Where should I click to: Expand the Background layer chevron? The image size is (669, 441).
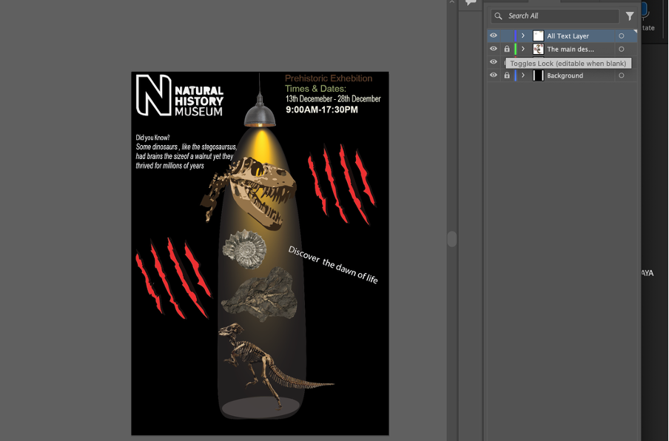coord(523,75)
